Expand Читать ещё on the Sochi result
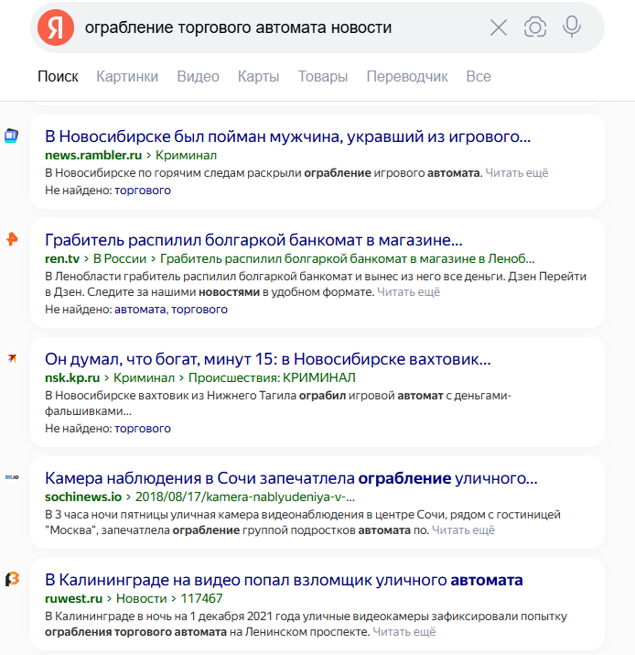This screenshot has width=635, height=655. coord(463,529)
